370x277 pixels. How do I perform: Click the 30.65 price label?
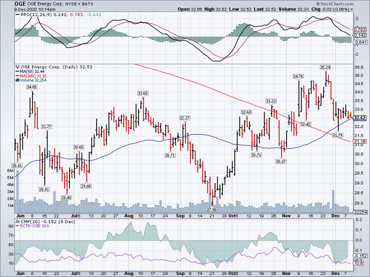click(78, 147)
